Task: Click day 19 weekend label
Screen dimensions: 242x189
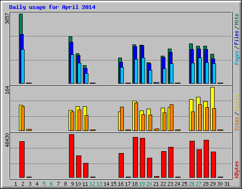Action: tap(142, 184)
